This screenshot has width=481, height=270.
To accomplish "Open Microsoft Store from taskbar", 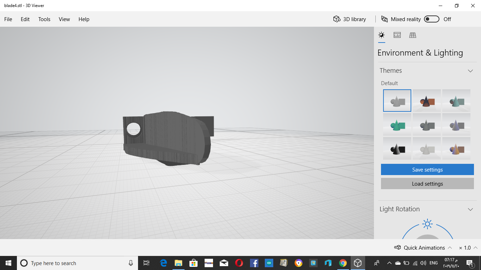I will (193, 263).
